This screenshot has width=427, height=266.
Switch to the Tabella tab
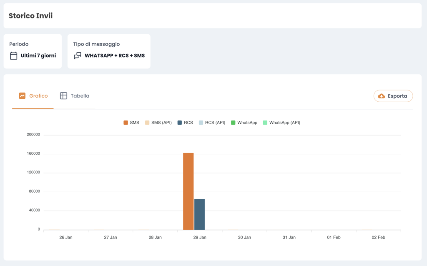point(75,95)
